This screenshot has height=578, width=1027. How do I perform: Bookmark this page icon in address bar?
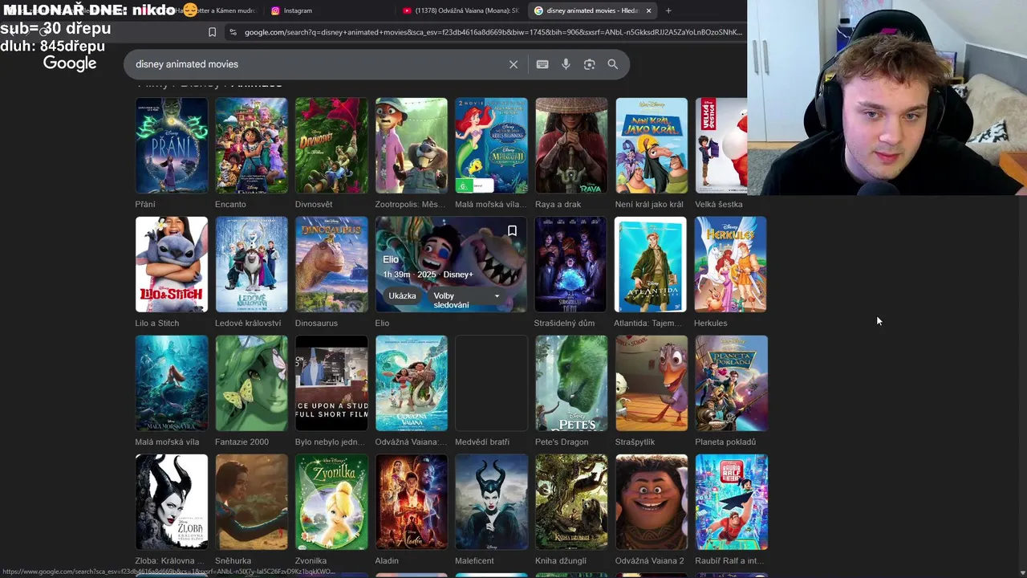(212, 32)
